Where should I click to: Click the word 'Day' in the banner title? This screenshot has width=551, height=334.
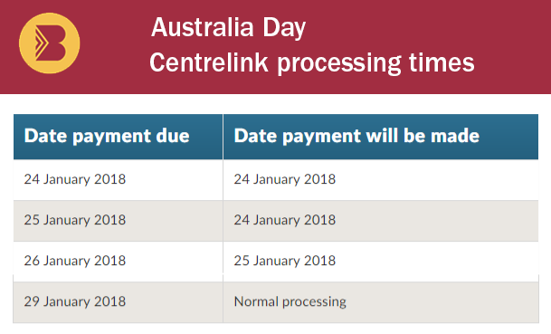point(284,29)
